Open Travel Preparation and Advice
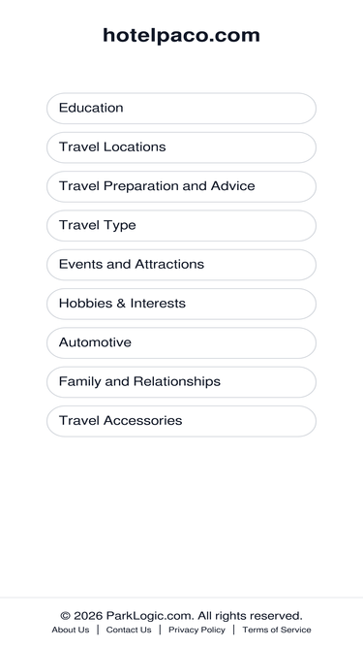This screenshot has width=363, height=647. [181, 186]
